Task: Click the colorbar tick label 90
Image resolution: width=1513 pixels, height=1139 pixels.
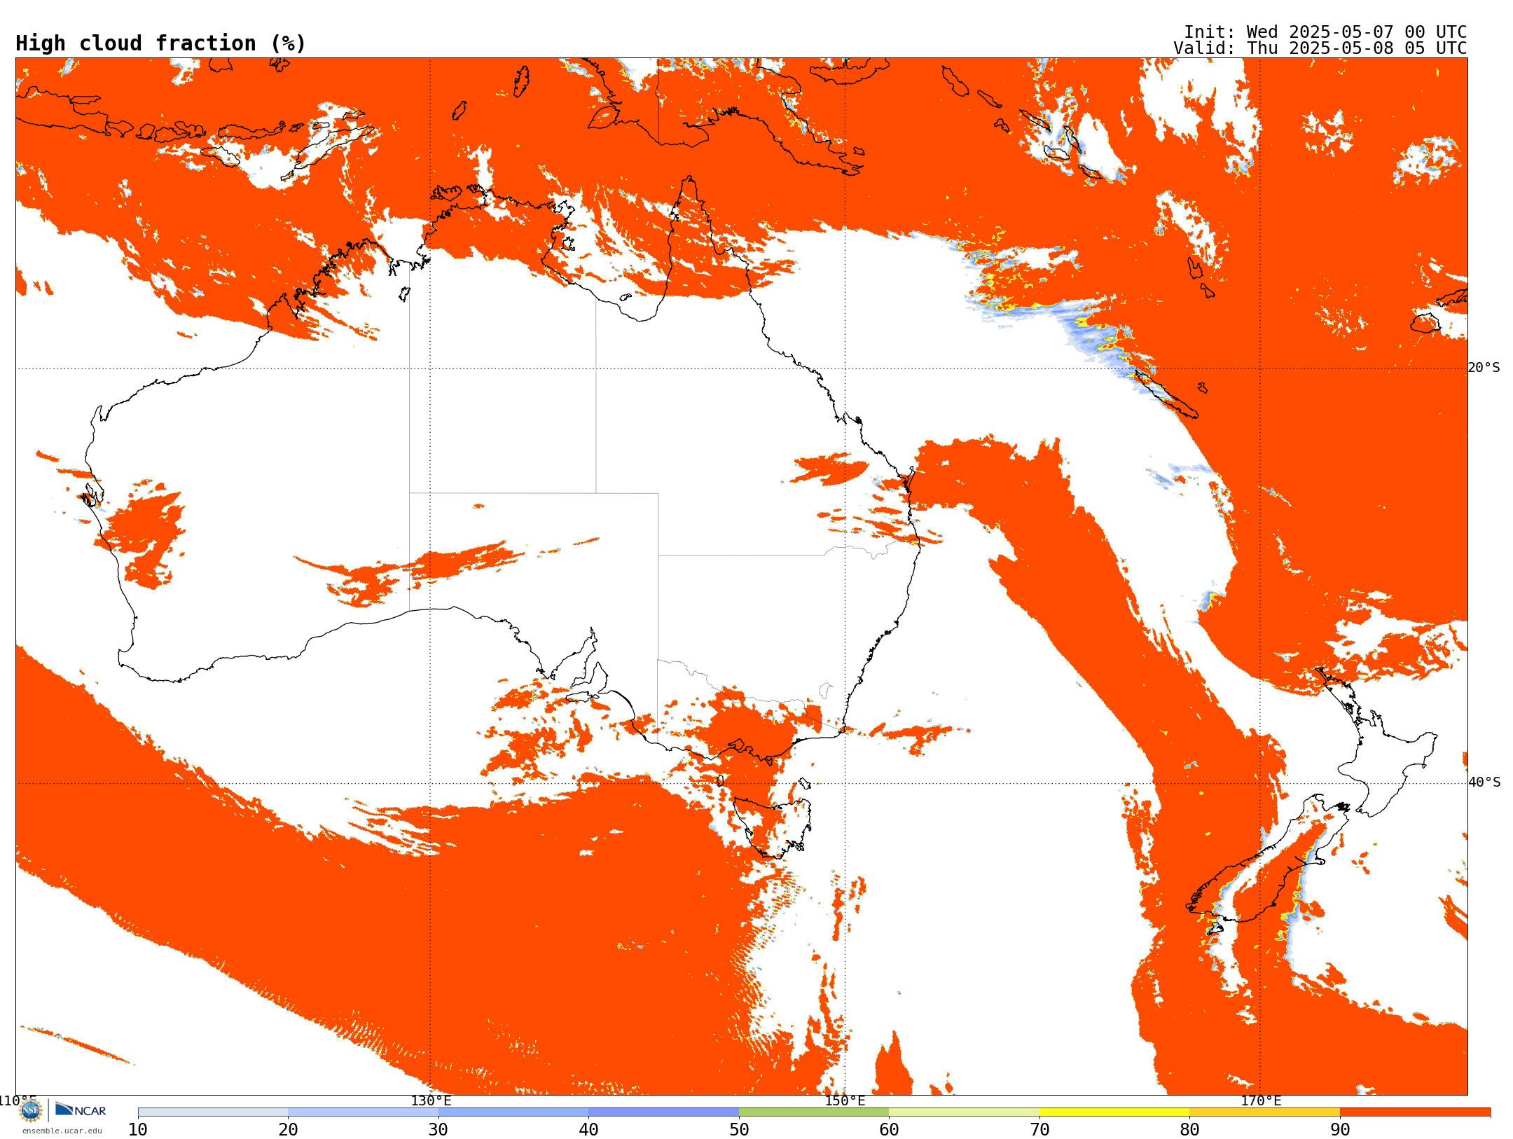Action: (x=1340, y=1130)
